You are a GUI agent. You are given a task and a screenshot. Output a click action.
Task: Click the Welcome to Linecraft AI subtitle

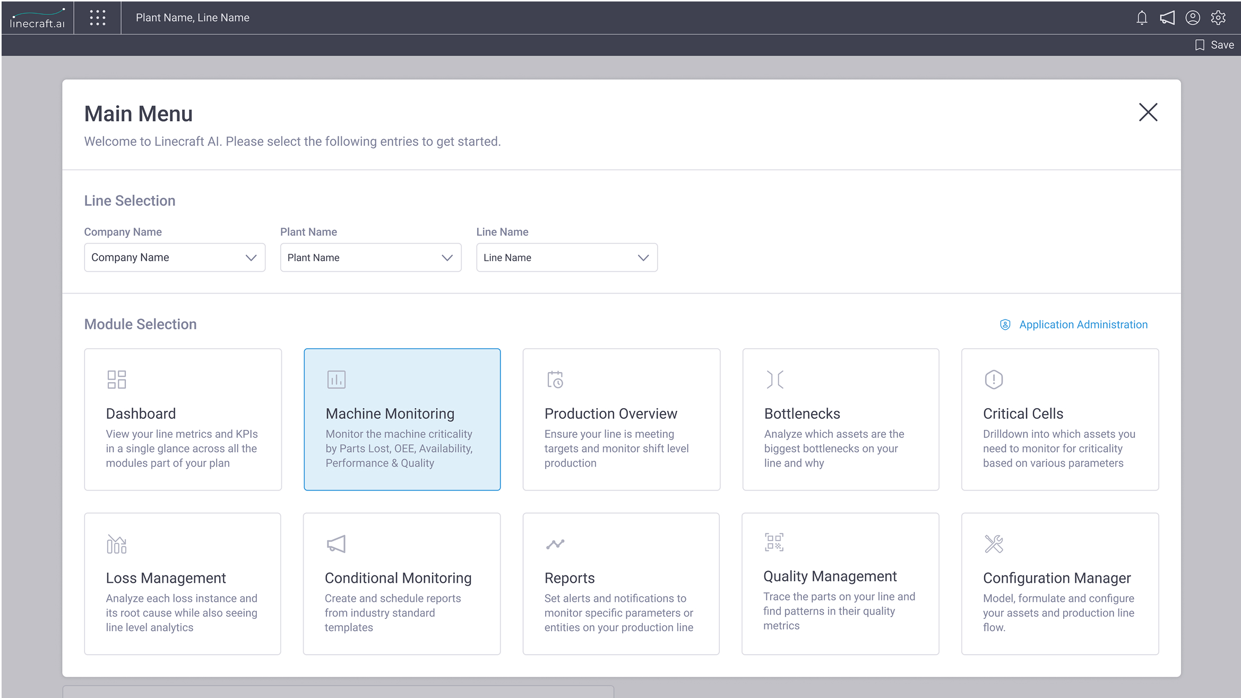click(x=292, y=142)
